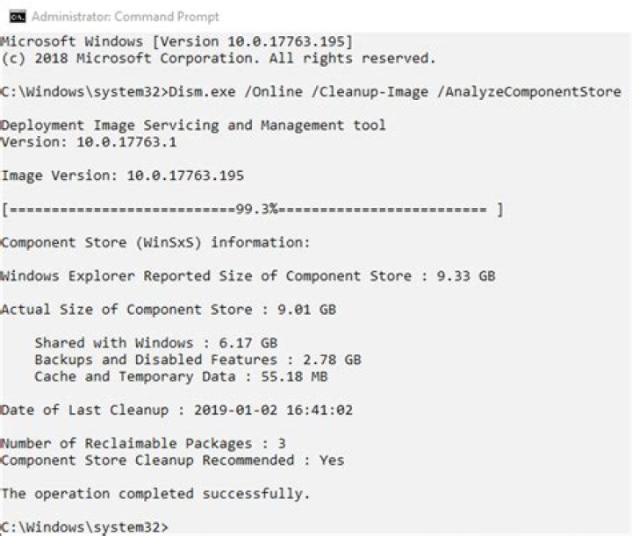
Task: Click the "Actual Size of Component Store" line
Action: pyautogui.click(x=168, y=309)
